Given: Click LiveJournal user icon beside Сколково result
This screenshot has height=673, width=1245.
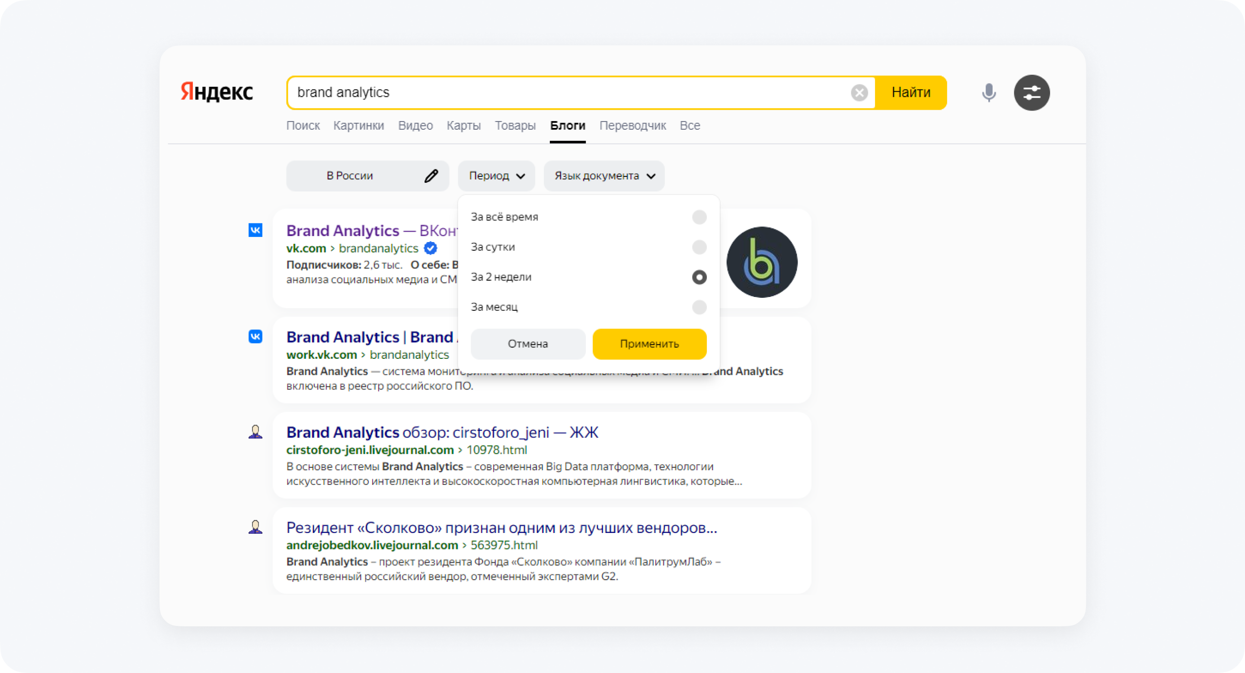Looking at the screenshot, I should click(255, 526).
